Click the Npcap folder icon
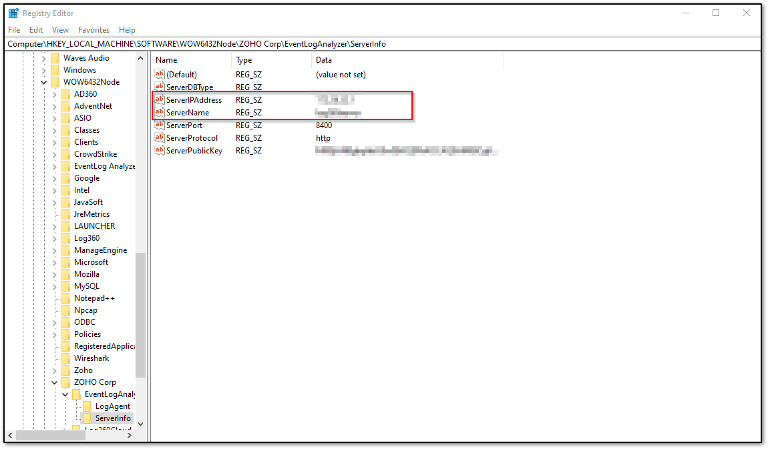The width and height of the screenshot is (768, 449). (66, 310)
